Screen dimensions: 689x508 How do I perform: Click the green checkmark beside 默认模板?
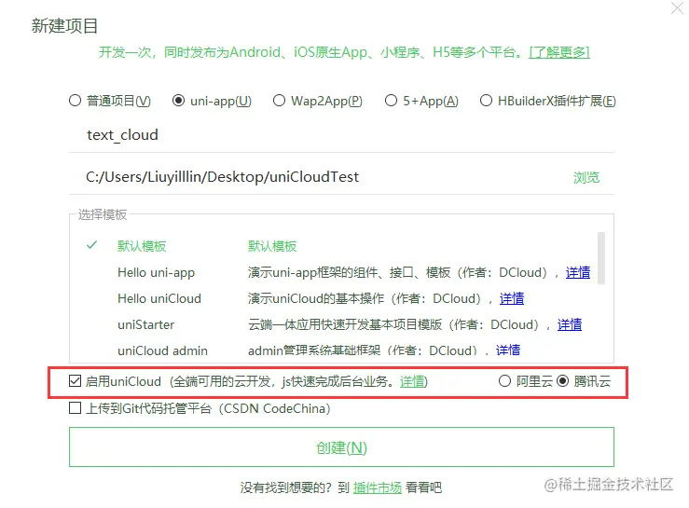[92, 245]
